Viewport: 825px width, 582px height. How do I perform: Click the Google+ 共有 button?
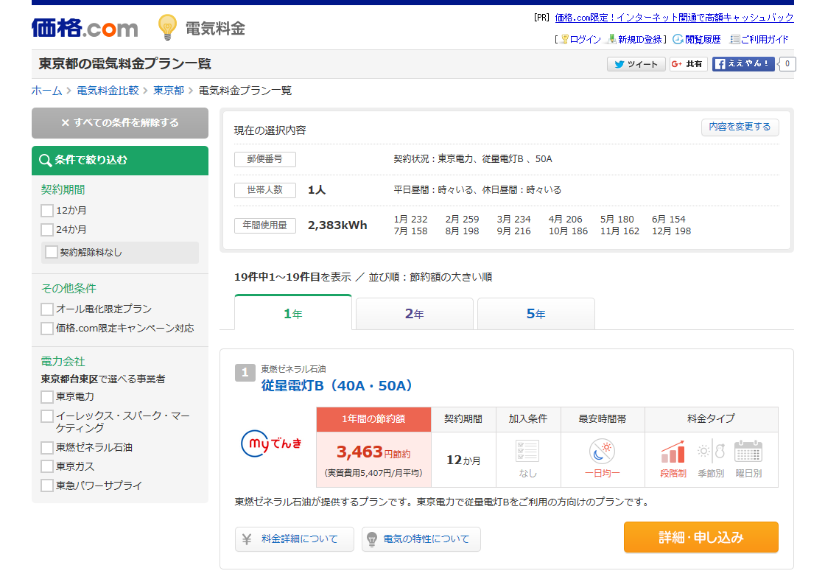687,63
